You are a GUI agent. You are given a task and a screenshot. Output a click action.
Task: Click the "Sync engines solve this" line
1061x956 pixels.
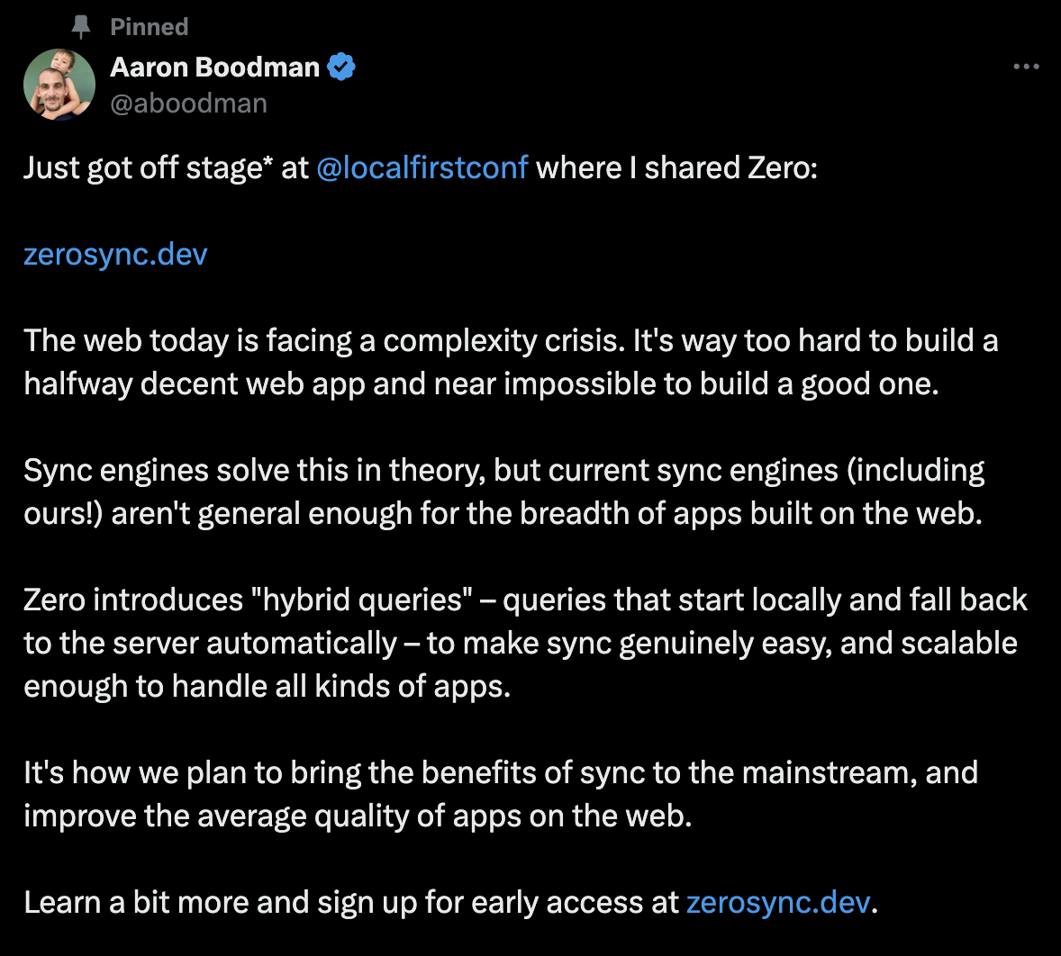(504, 471)
